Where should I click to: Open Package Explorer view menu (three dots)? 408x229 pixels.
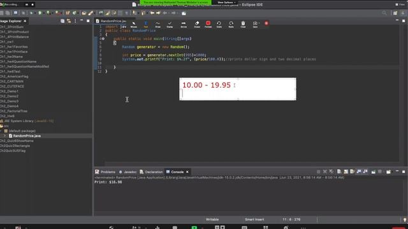(75, 21)
